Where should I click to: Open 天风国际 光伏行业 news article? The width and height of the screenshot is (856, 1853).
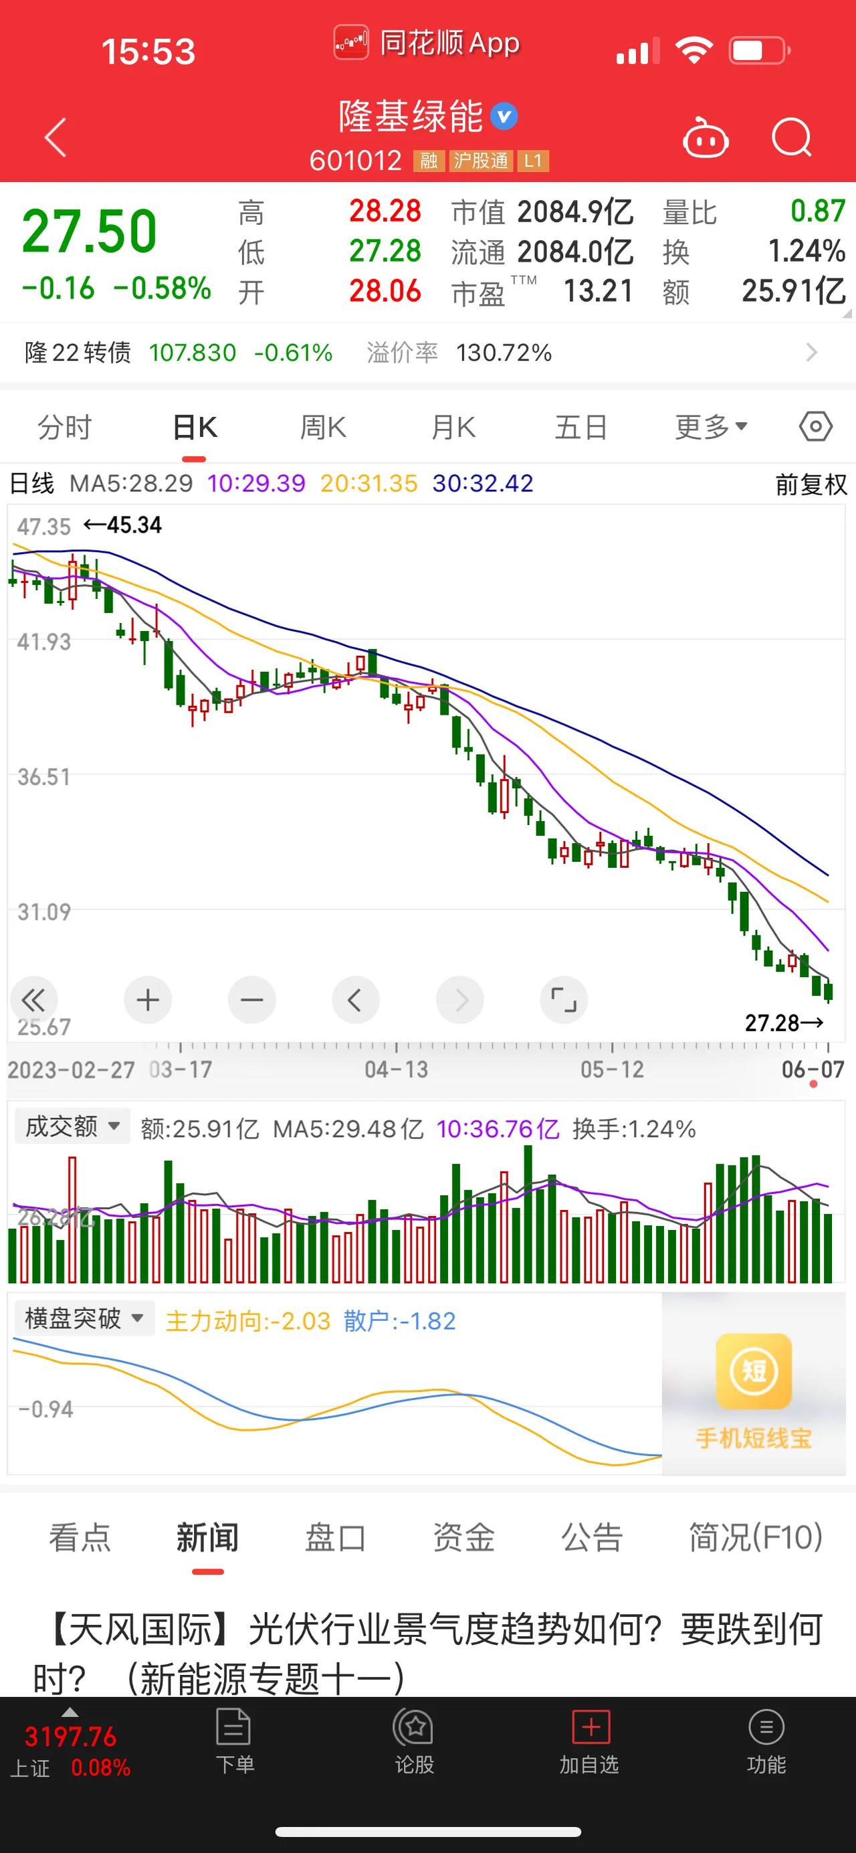point(427,1654)
